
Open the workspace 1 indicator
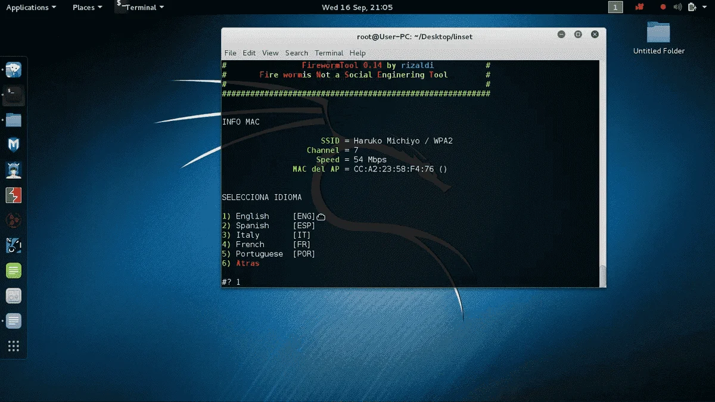(x=615, y=7)
